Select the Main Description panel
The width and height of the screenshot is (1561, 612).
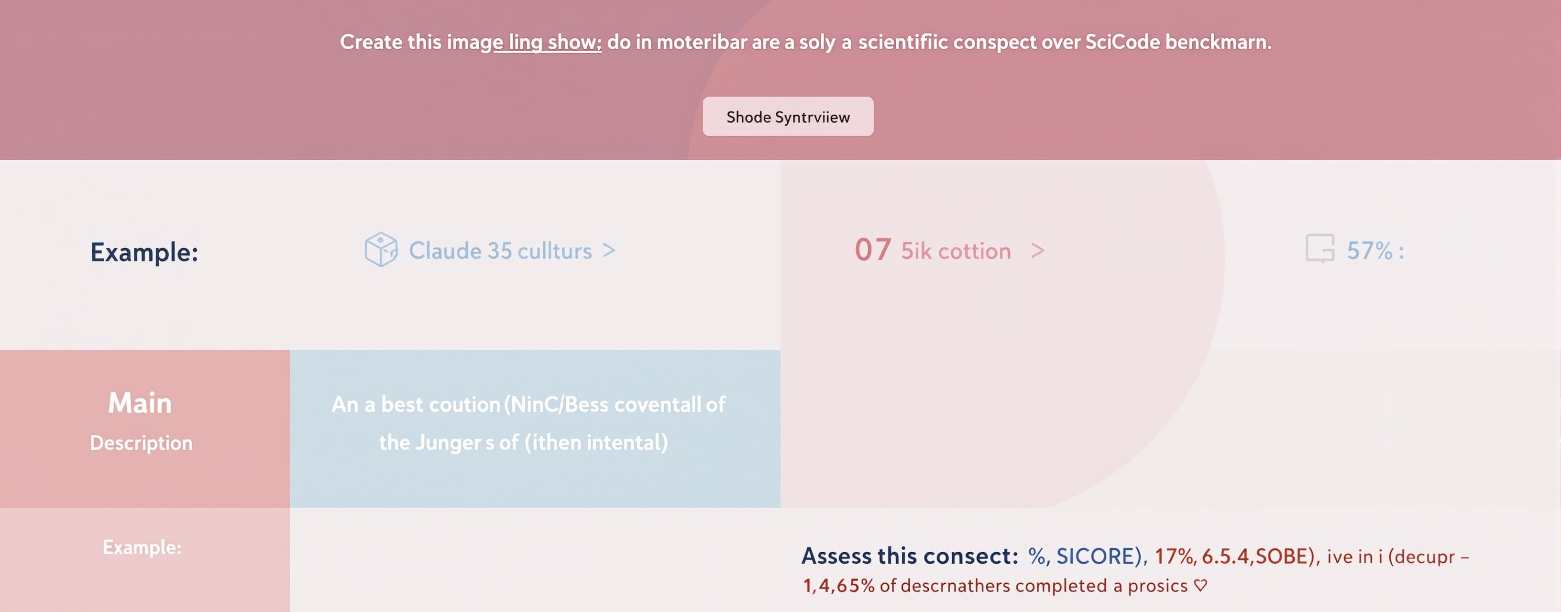tap(145, 428)
